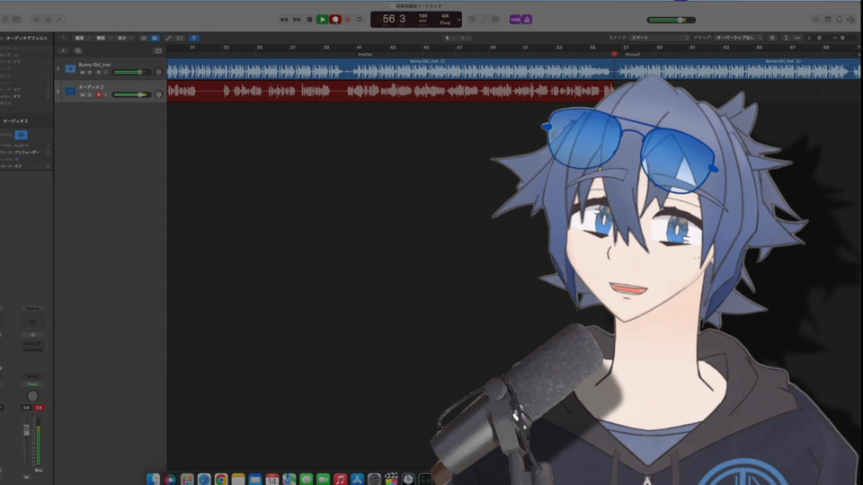Open the ドラッグ drag mode dropdown
This screenshot has height=485, width=863.
click(x=739, y=38)
